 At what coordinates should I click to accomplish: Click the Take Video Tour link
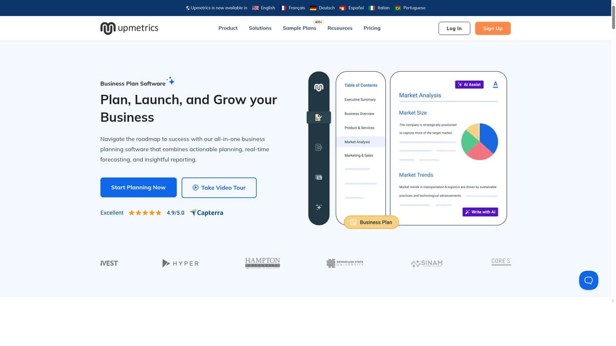pos(219,187)
